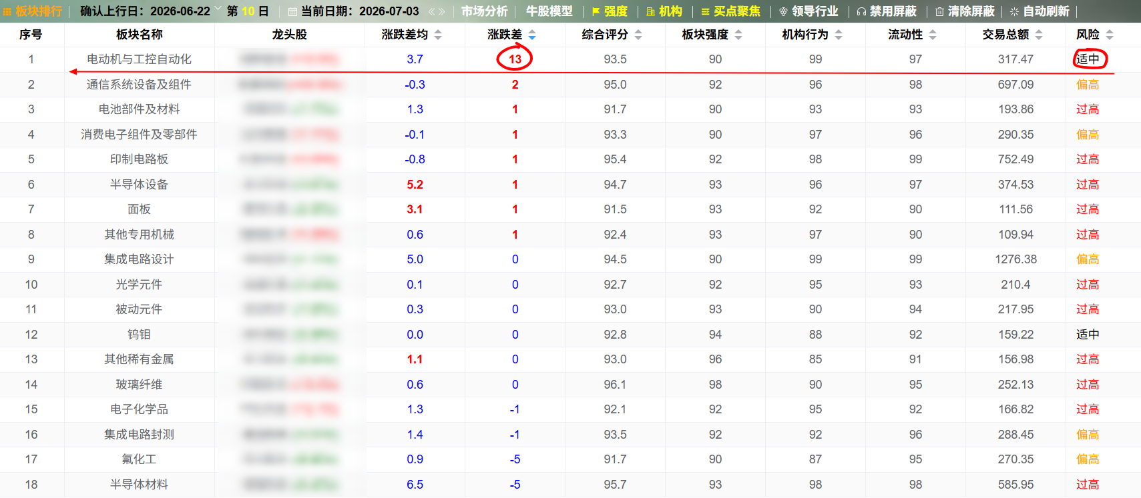
Task: Click 交易总额 value 585.95
Action: tap(1015, 485)
